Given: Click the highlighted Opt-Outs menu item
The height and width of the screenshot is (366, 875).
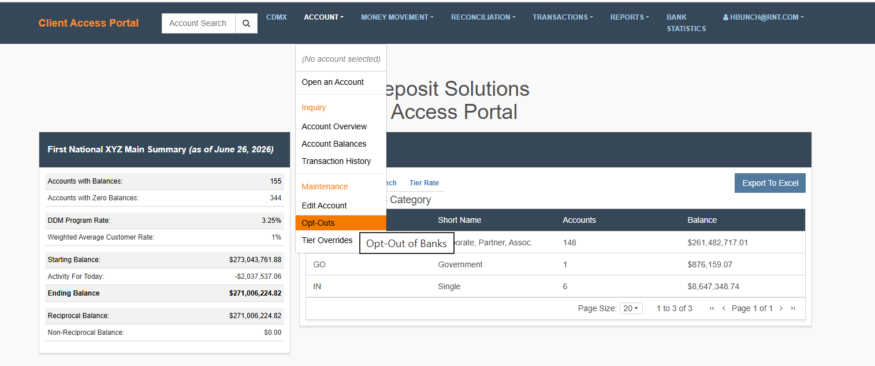Looking at the screenshot, I should tap(341, 223).
